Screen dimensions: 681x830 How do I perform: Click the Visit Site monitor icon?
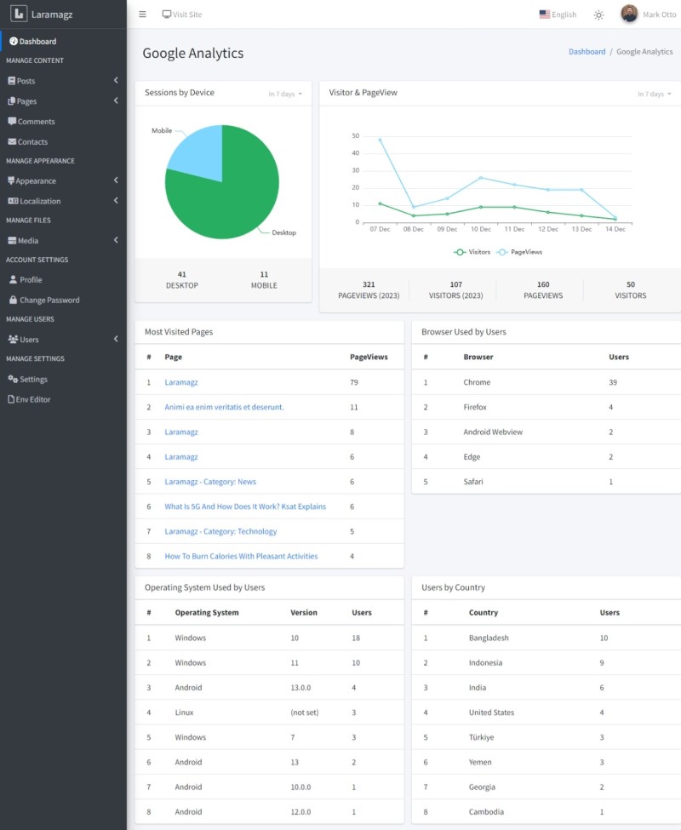click(x=167, y=14)
